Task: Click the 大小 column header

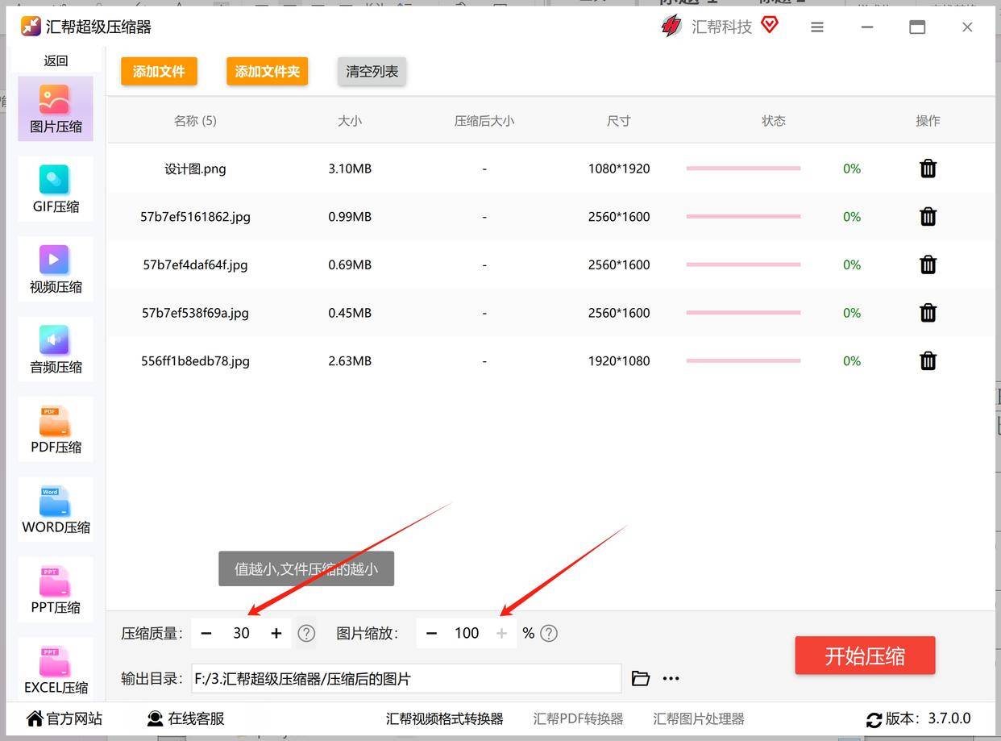Action: click(350, 120)
